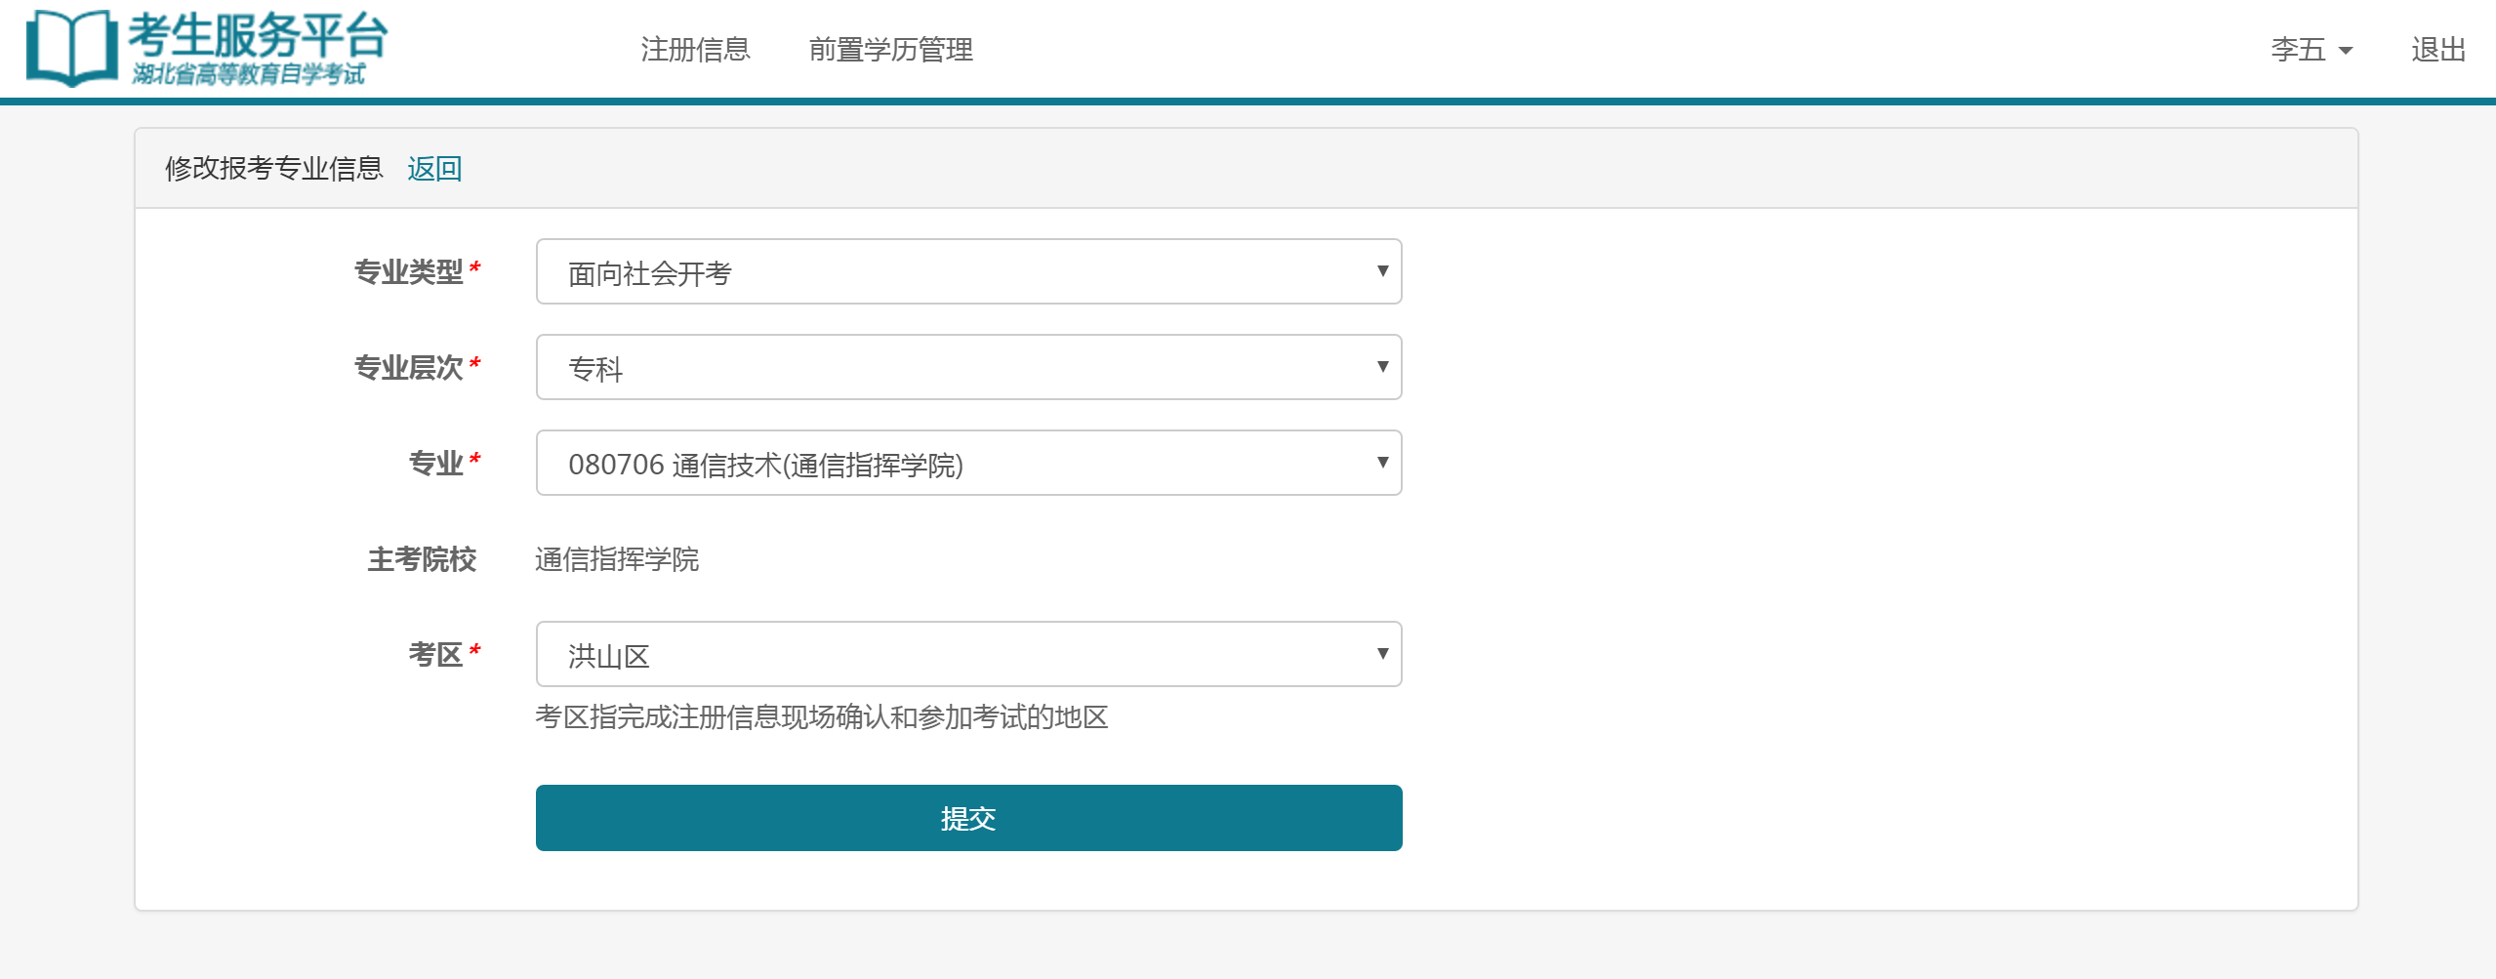Open the 洪山区 exam area selector
Viewport: 2496px width, 979px height.
968,653
